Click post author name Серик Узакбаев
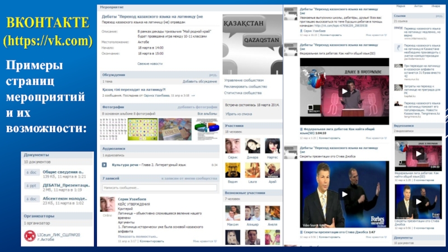Image resolution: width=448 pixels, height=252 pixels. point(132,199)
